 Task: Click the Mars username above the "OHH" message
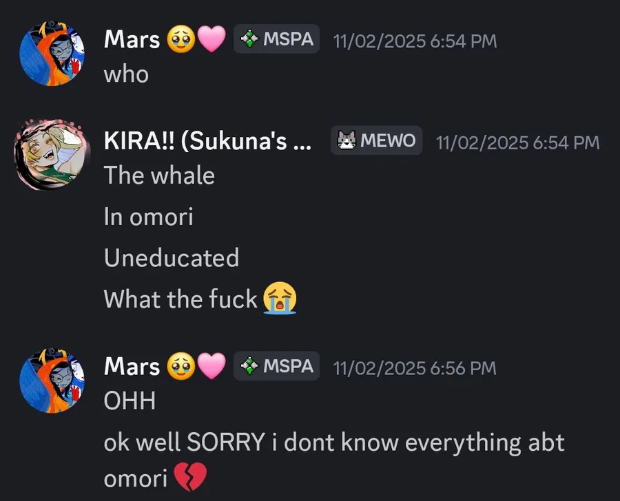132,367
